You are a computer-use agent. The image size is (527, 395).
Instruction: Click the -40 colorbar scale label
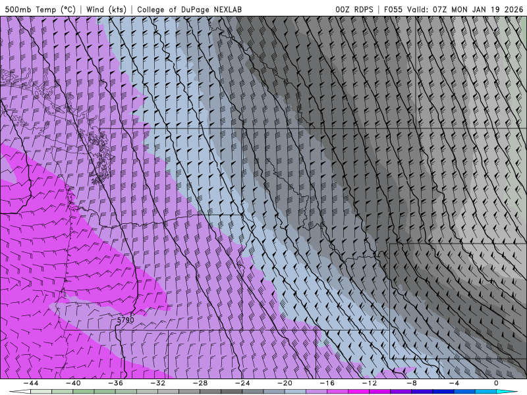coord(73,383)
